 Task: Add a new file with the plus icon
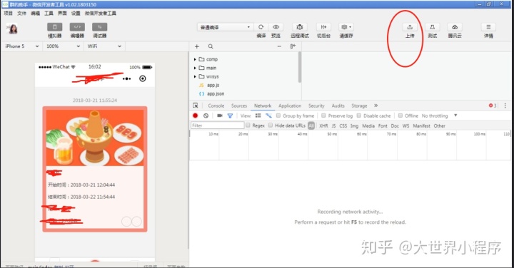197,46
